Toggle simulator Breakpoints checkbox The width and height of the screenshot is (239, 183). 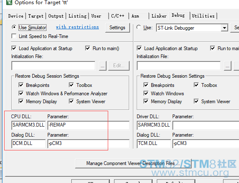[x=21, y=85]
